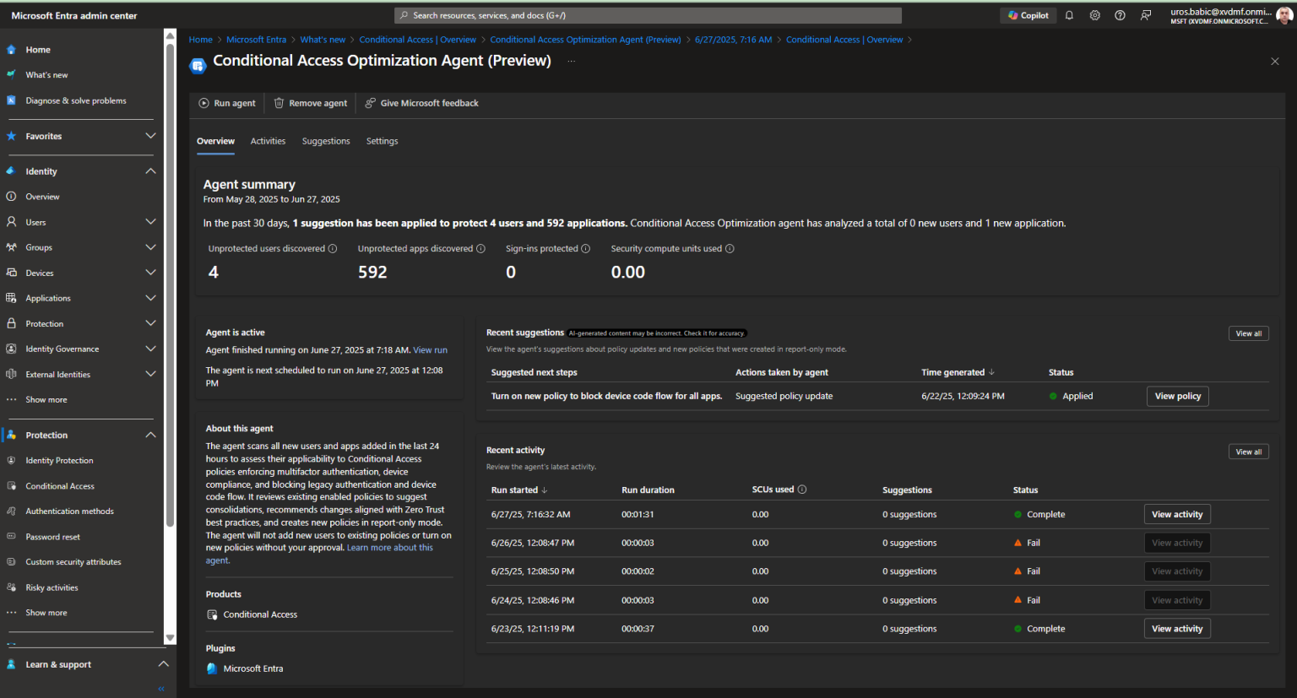Screen dimensions: 1297x698
Task: Switch to the Activities tab
Action: click(x=268, y=141)
